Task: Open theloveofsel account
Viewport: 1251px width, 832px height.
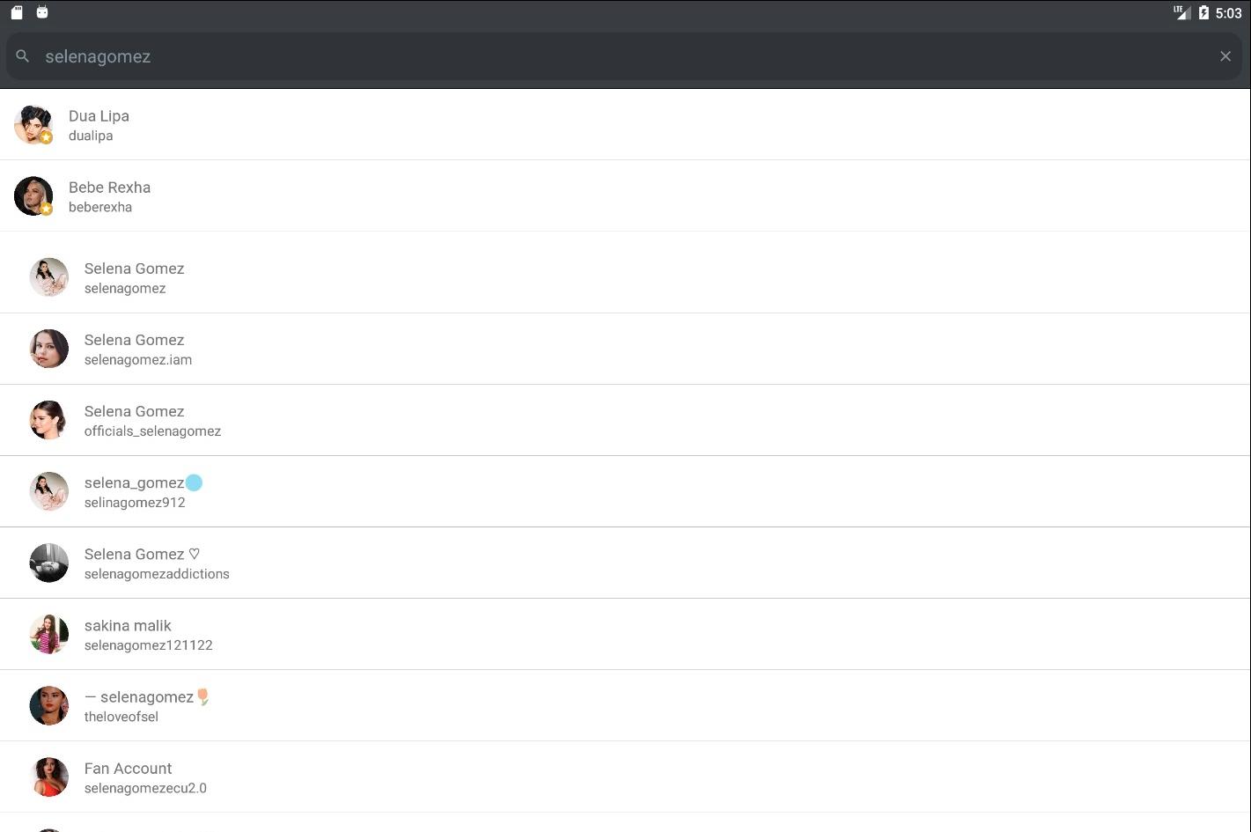Action: point(625,705)
